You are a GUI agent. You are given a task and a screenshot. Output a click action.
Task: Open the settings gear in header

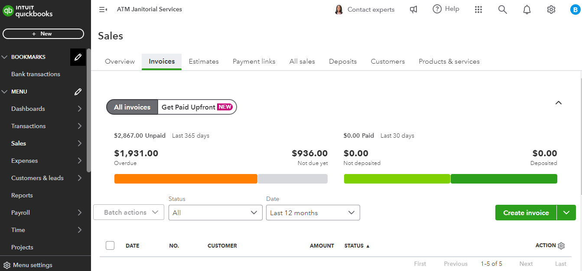pyautogui.click(x=551, y=10)
